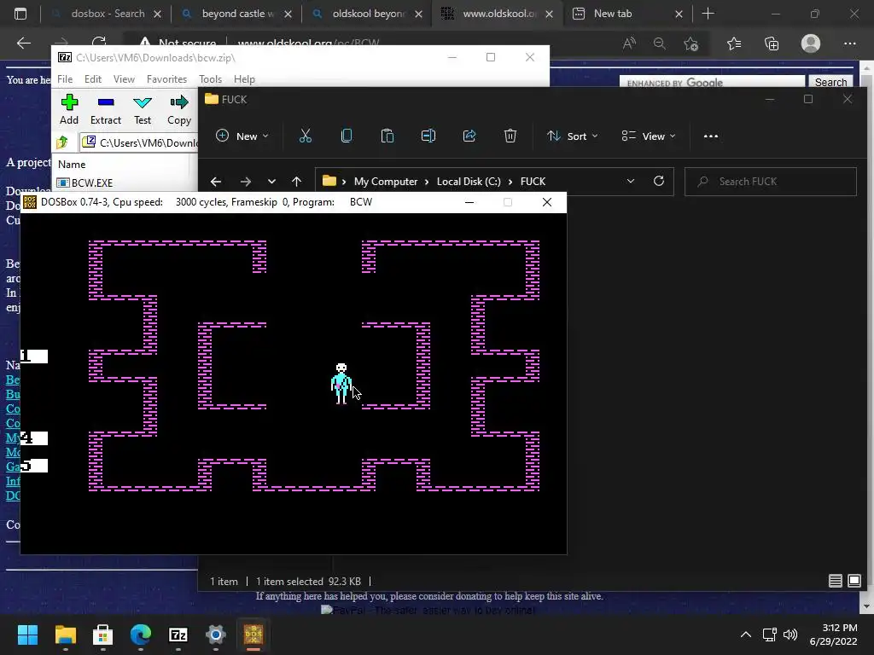Open the Collections icon in Edge
Screen dimensions: 874x655
(x=772, y=43)
